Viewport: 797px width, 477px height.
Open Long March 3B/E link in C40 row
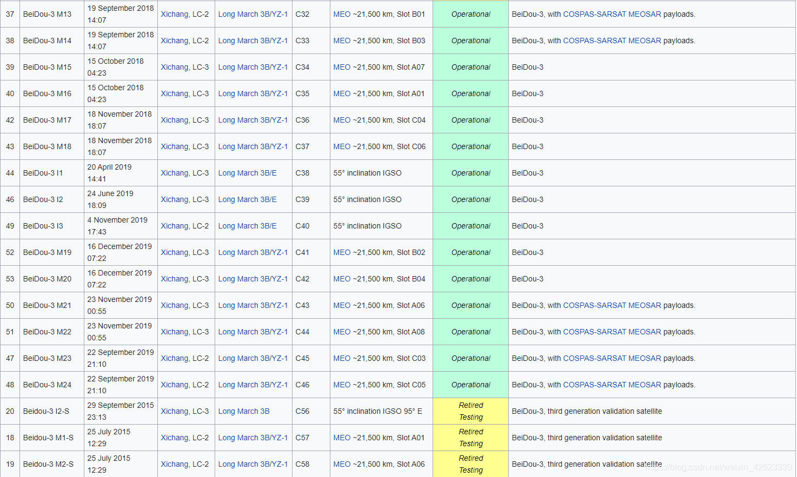tap(247, 226)
